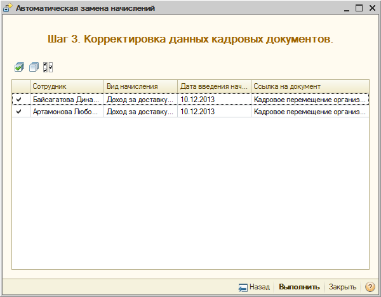Image resolution: width=381 pixels, height=297 pixels.
Task: Select the Байсагатова Дина employee cell
Action: coord(66,99)
